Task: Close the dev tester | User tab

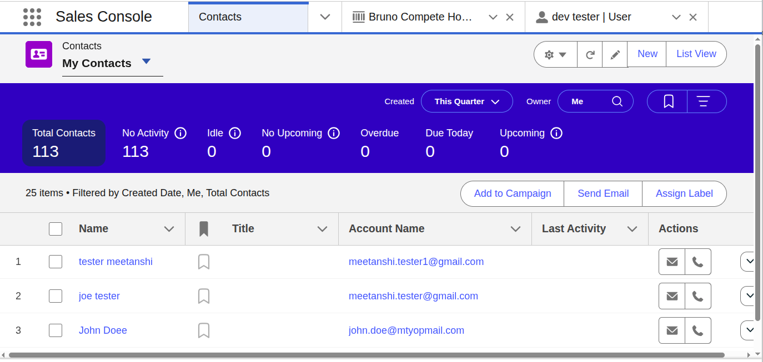Action: [x=693, y=17]
